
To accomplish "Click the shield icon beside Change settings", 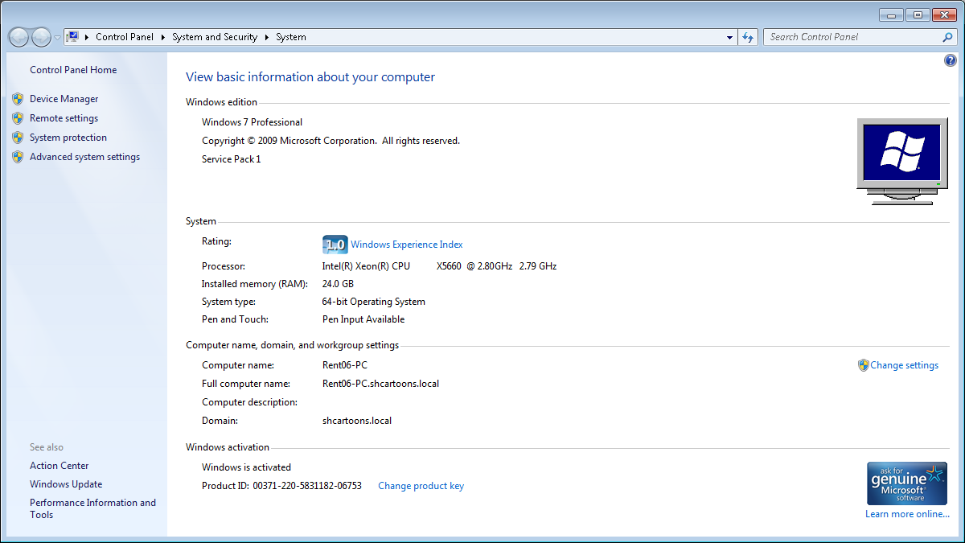I will click(x=864, y=365).
